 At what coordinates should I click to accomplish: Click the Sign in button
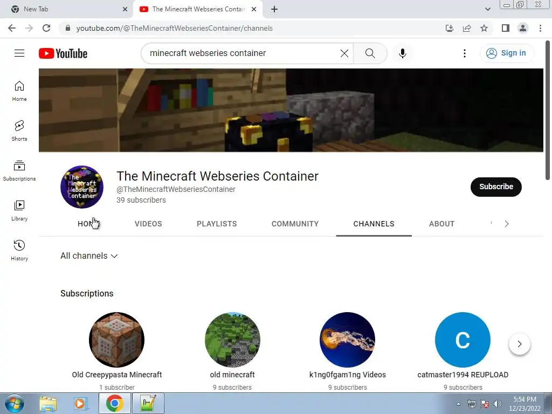pyautogui.click(x=507, y=53)
